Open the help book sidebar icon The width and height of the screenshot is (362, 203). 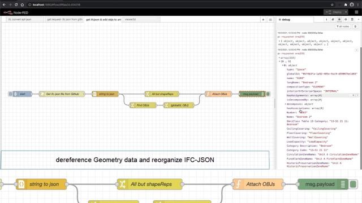click(x=333, y=20)
